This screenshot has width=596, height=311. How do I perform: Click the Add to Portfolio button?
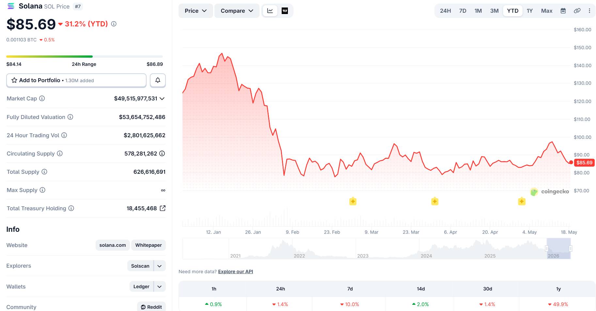[x=76, y=80]
